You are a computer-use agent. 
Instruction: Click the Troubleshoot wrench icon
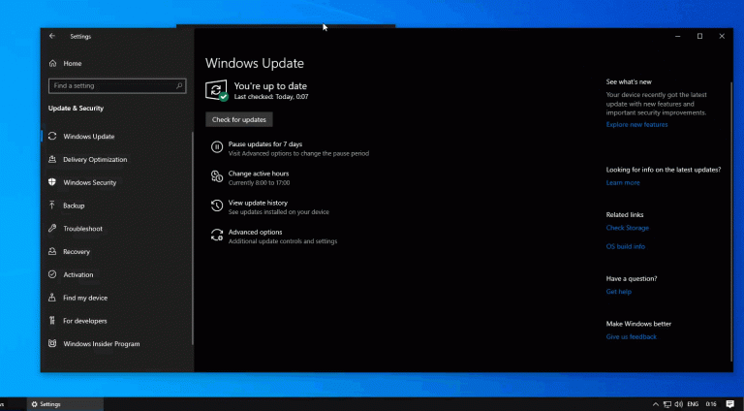[52, 229]
